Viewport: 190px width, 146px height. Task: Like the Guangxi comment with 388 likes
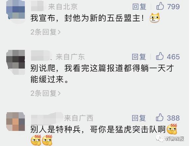coord(160,117)
